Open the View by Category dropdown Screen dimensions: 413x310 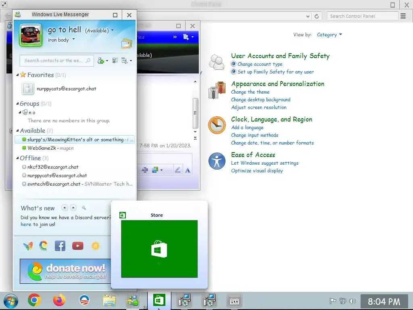tap(329, 35)
